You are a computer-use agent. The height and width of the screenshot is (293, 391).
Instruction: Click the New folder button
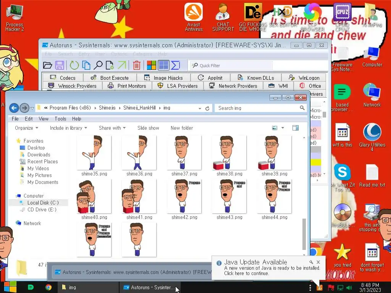(x=181, y=128)
